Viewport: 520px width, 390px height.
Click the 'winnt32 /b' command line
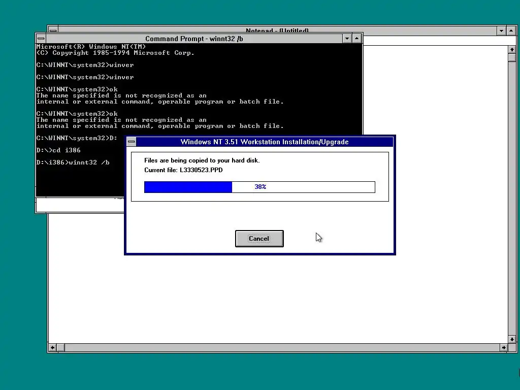point(73,162)
